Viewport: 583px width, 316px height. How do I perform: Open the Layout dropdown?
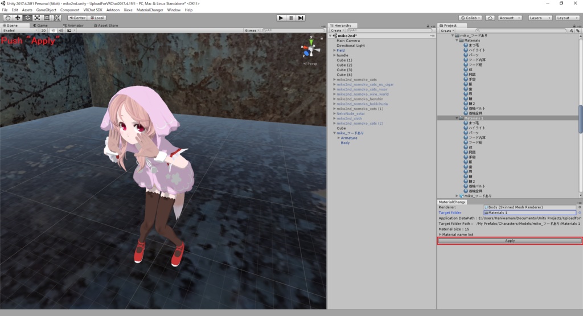click(567, 18)
